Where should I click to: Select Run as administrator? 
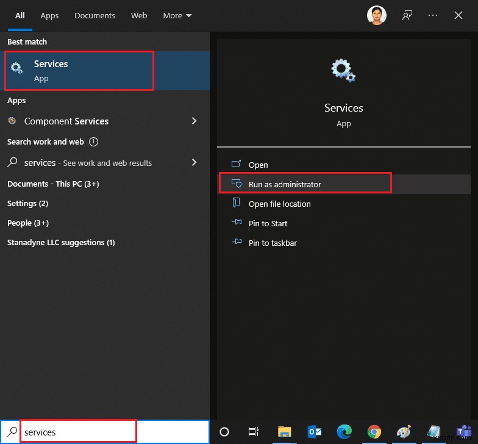click(x=285, y=184)
